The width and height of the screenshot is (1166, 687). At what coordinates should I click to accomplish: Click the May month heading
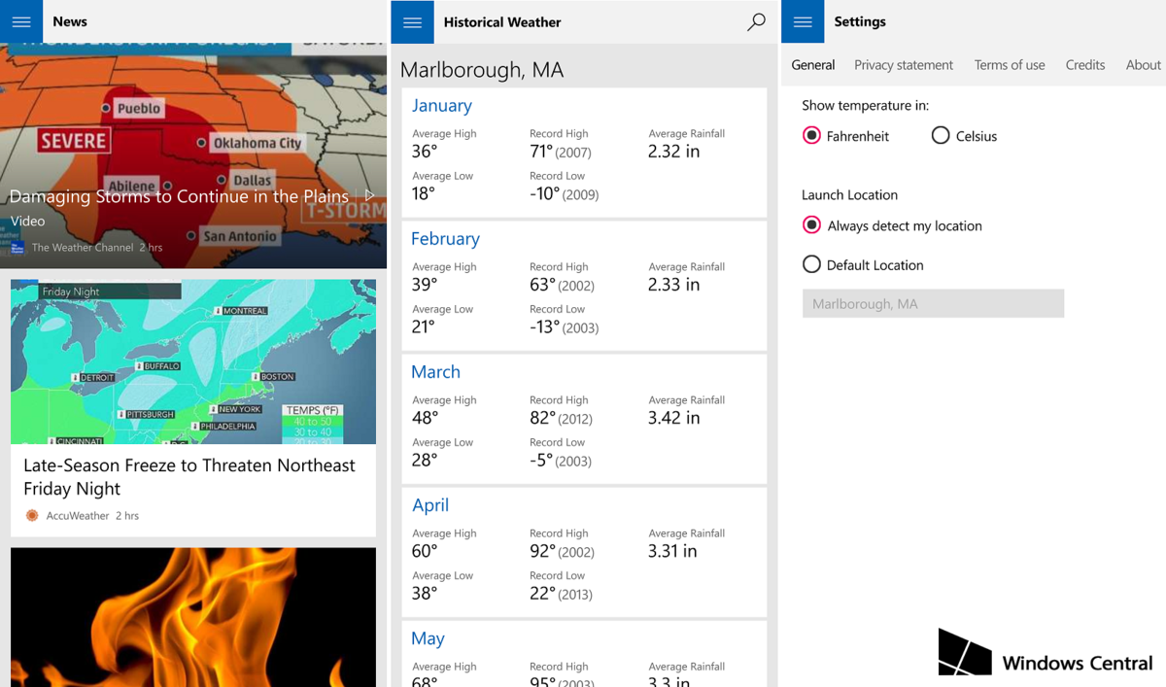[x=428, y=638]
